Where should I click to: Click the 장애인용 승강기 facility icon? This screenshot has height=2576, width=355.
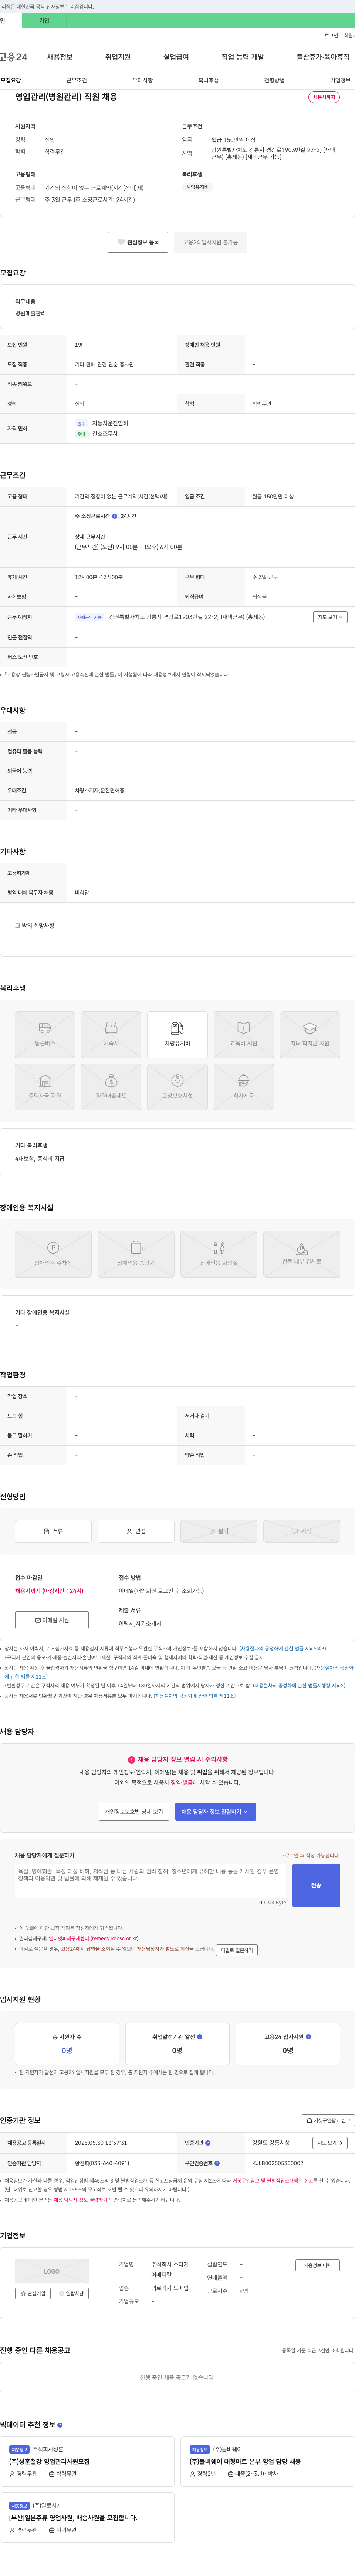tap(136, 1254)
